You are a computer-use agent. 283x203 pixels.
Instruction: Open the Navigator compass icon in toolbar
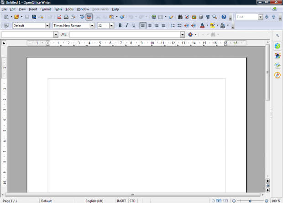[x=187, y=17]
